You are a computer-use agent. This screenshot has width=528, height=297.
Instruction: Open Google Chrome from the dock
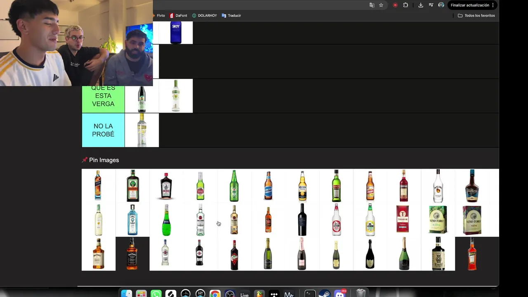tap(215, 293)
